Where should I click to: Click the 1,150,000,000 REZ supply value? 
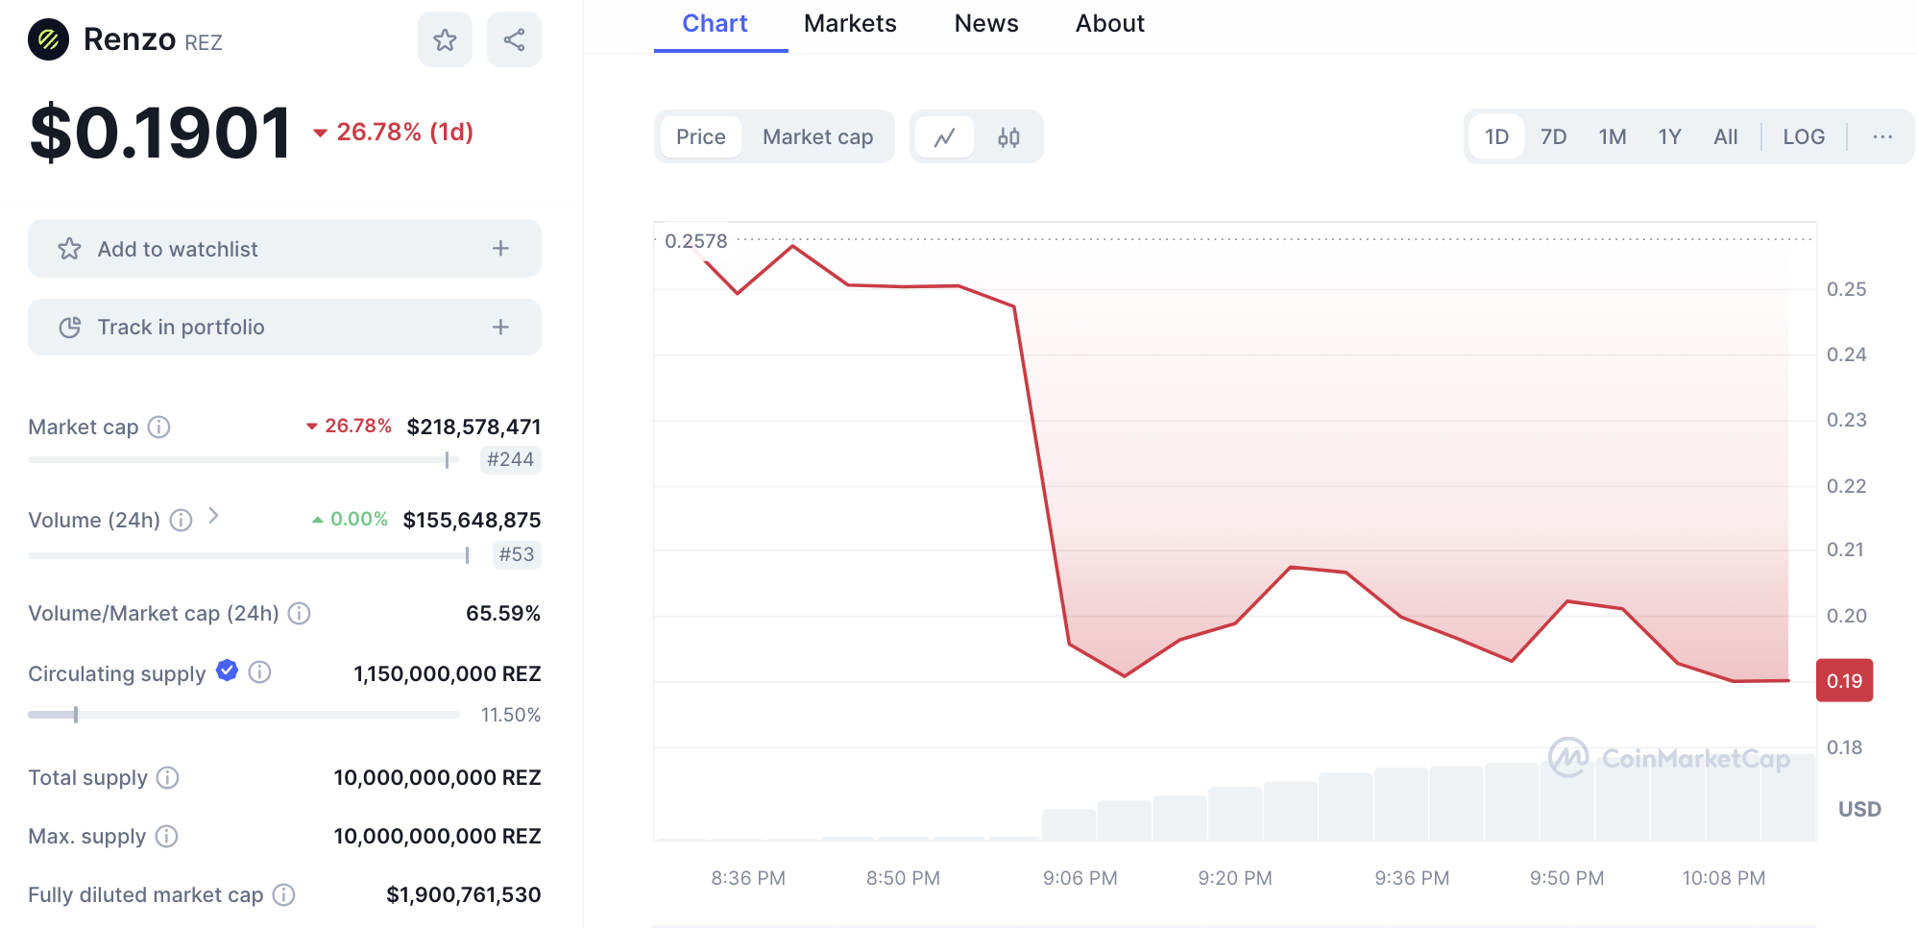[447, 673]
